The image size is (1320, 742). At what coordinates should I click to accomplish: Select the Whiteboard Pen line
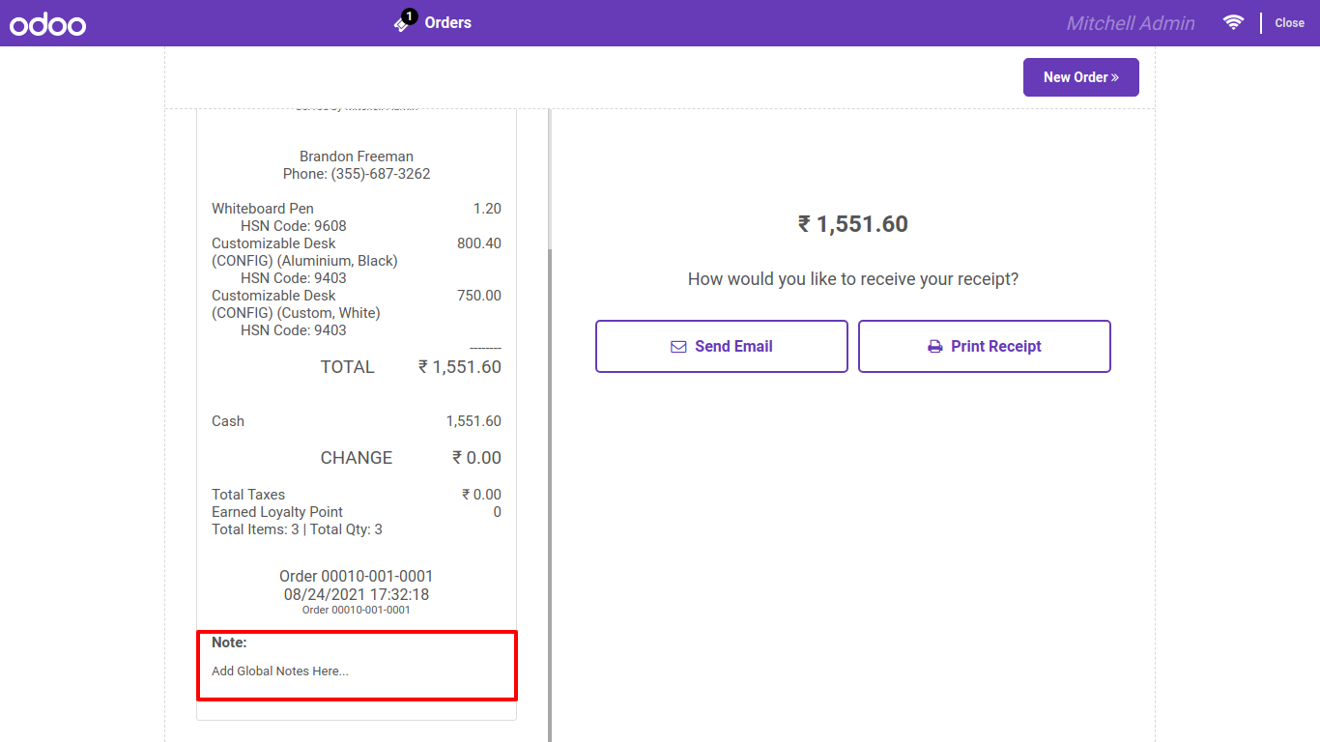point(357,209)
